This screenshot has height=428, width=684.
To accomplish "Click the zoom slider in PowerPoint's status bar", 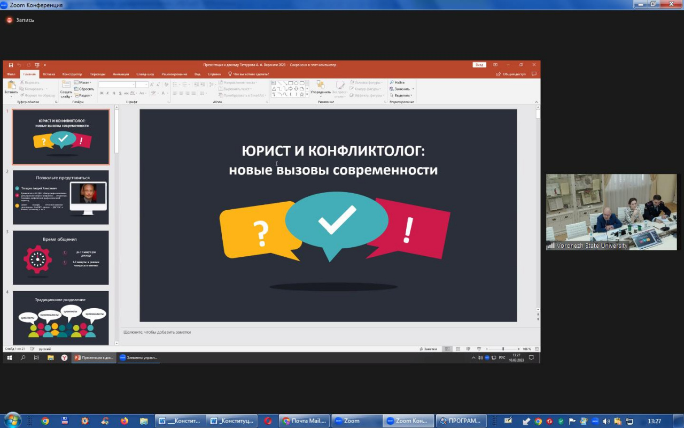I will [x=503, y=349].
